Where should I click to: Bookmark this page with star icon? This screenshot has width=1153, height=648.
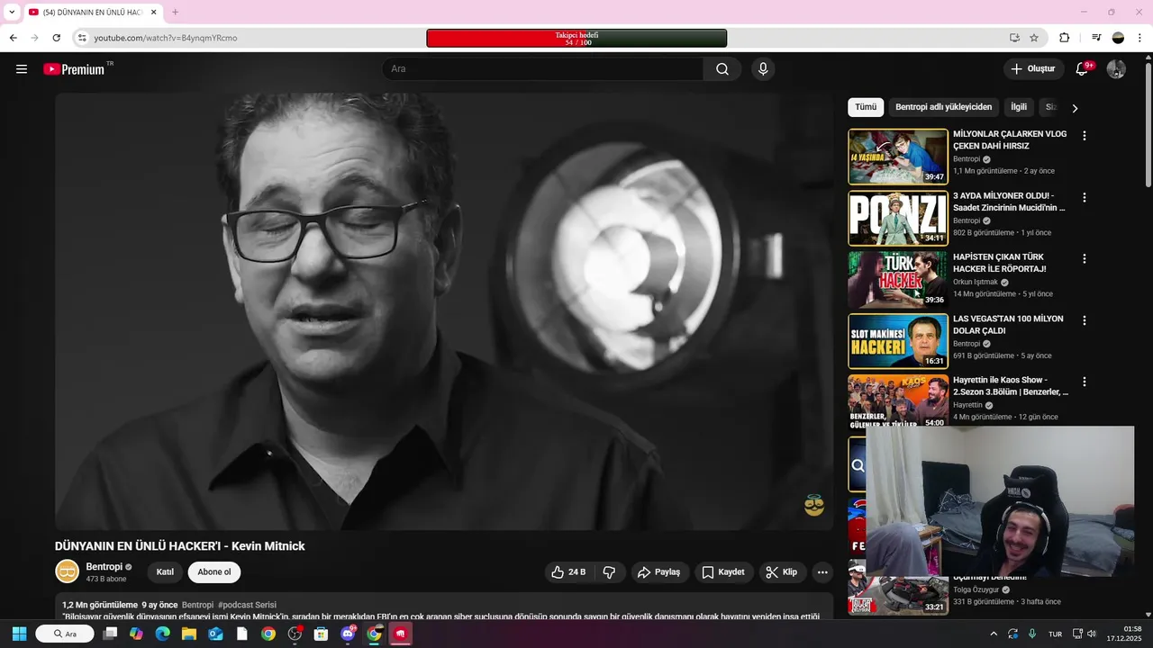click(x=1034, y=38)
